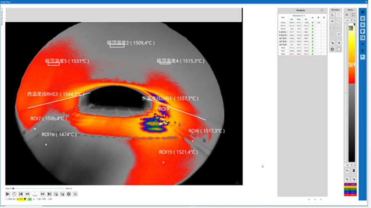
Task: Click the palette color gradient bar
Action: (352, 93)
